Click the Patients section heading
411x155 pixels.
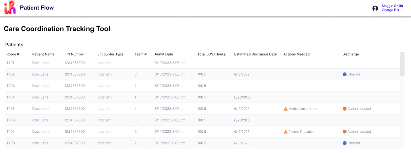14,45
